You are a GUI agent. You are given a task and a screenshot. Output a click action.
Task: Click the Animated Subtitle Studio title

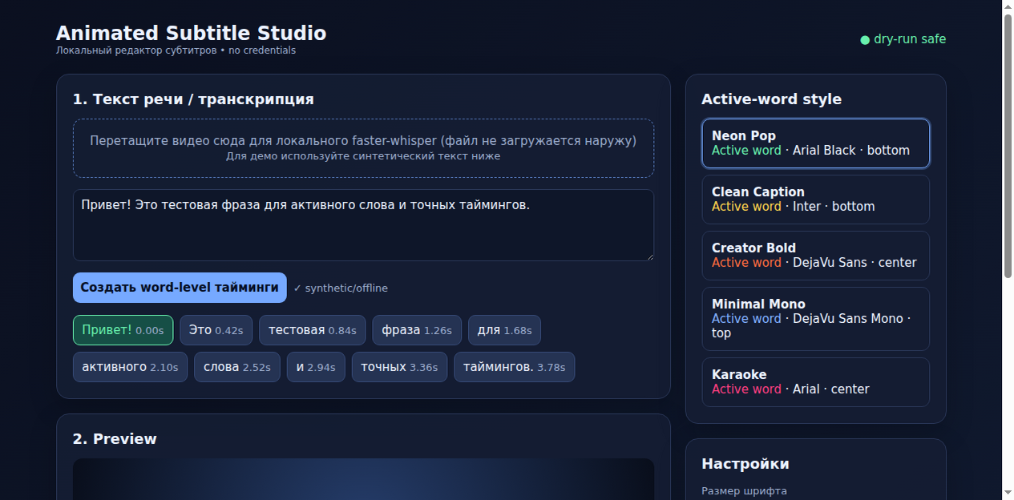click(x=191, y=33)
